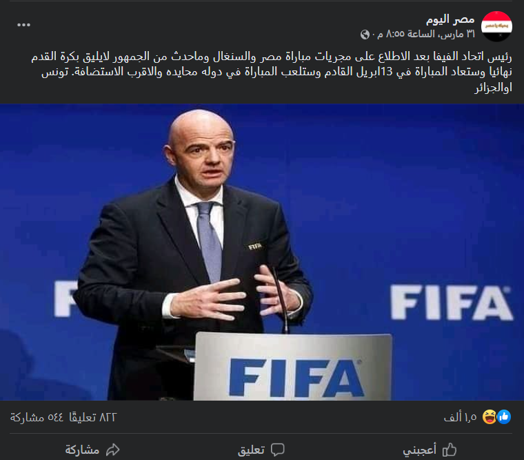
Task: Click the thumbs-up icon beside أعجبني
Action: click(449, 449)
